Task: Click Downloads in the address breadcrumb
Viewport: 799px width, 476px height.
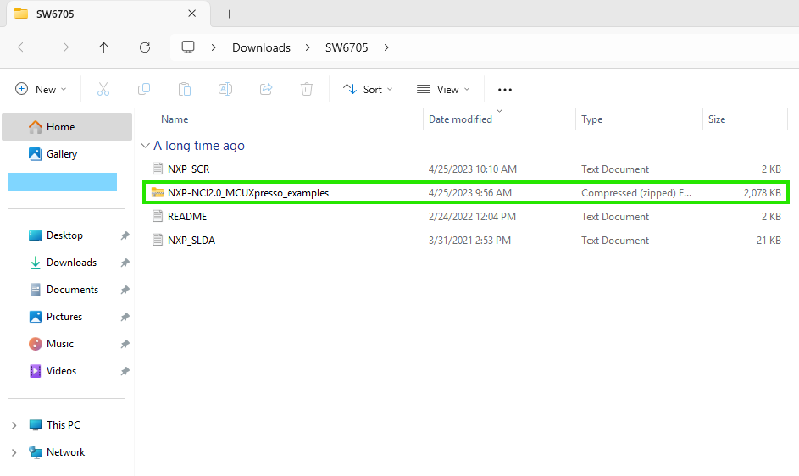Action: pos(262,47)
